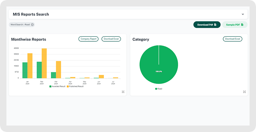Click the Download Pdf button
Image resolution: width=256 pixels, height=132 pixels.
coord(207,25)
